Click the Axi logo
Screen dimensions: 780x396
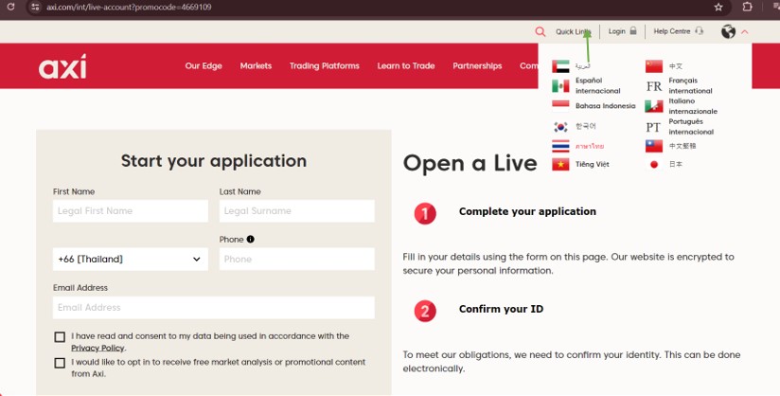coord(62,66)
